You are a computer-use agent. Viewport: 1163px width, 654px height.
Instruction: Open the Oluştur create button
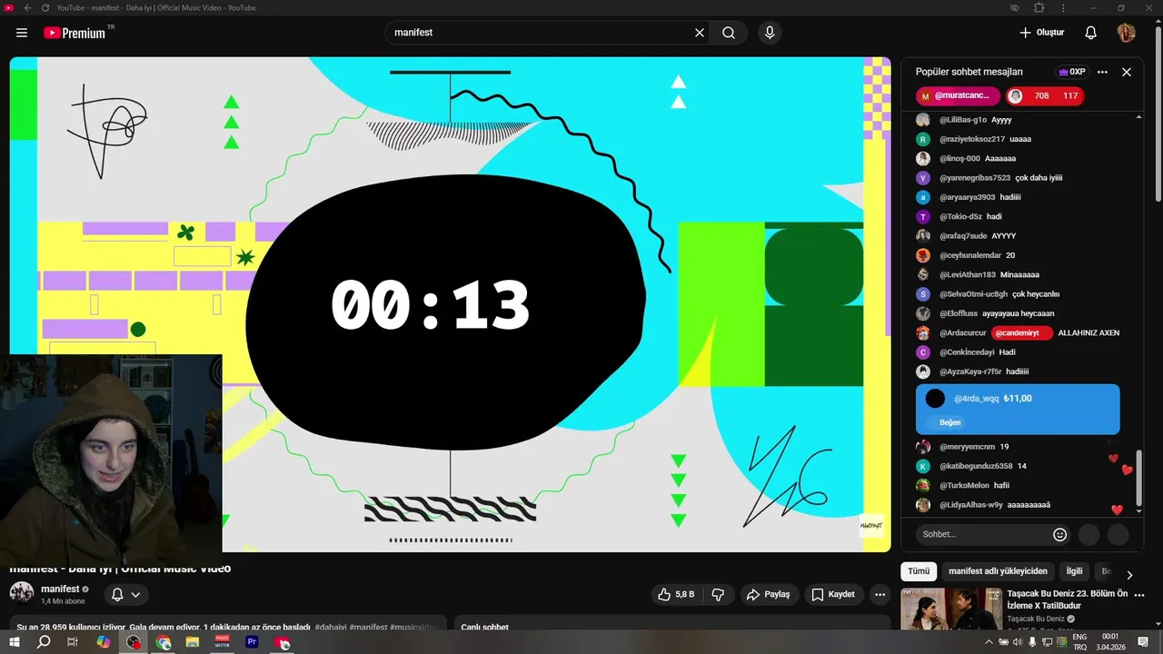1041,33
